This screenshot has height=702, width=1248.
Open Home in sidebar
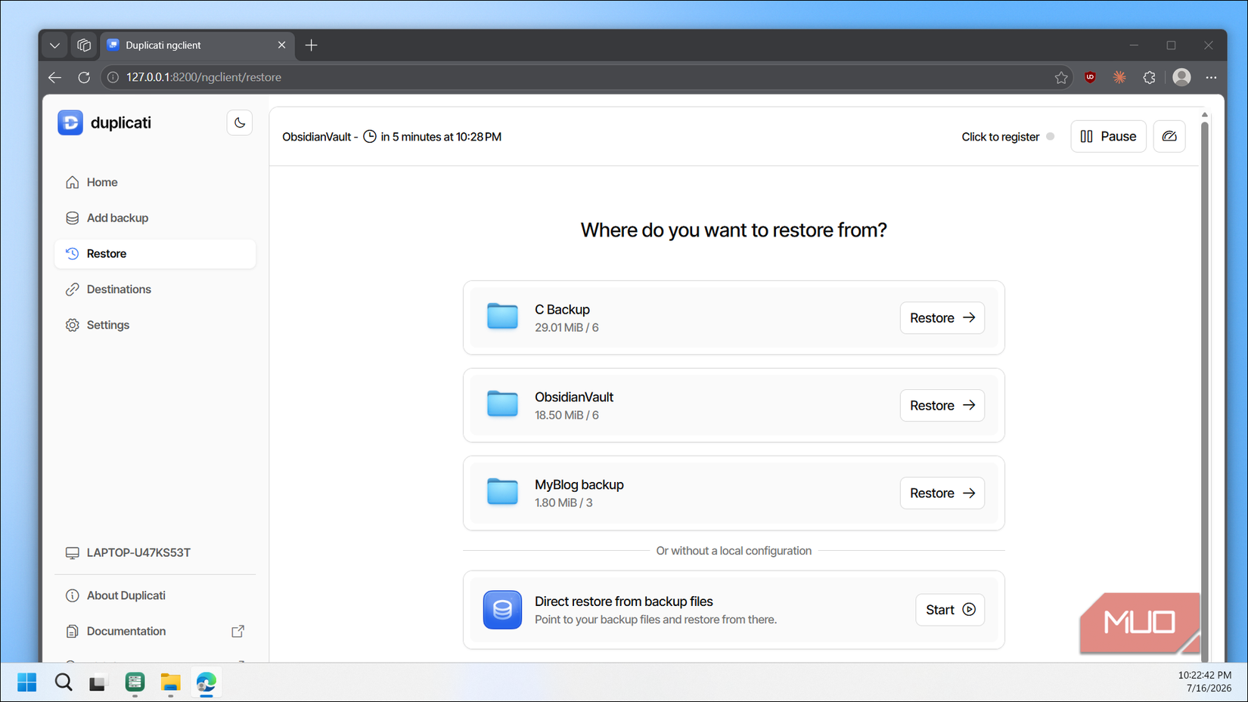pyautogui.click(x=155, y=182)
